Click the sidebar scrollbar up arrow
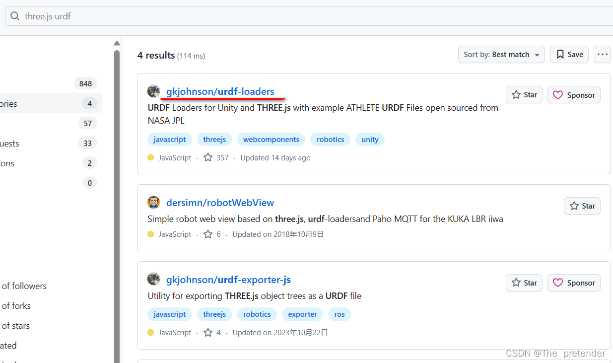 pyautogui.click(x=117, y=43)
